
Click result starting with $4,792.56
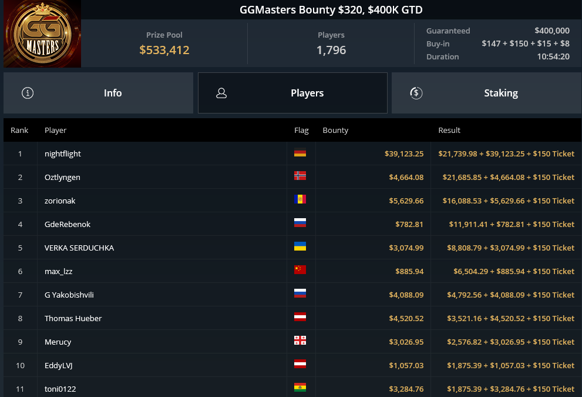tap(511, 295)
